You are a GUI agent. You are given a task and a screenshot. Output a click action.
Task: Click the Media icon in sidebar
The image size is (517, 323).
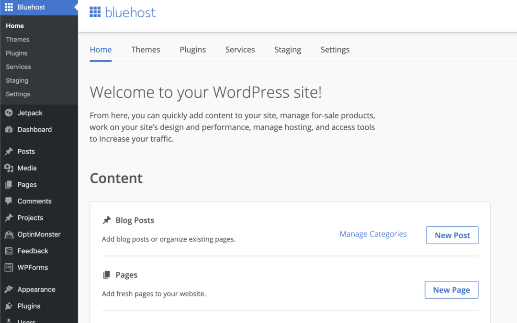click(9, 168)
